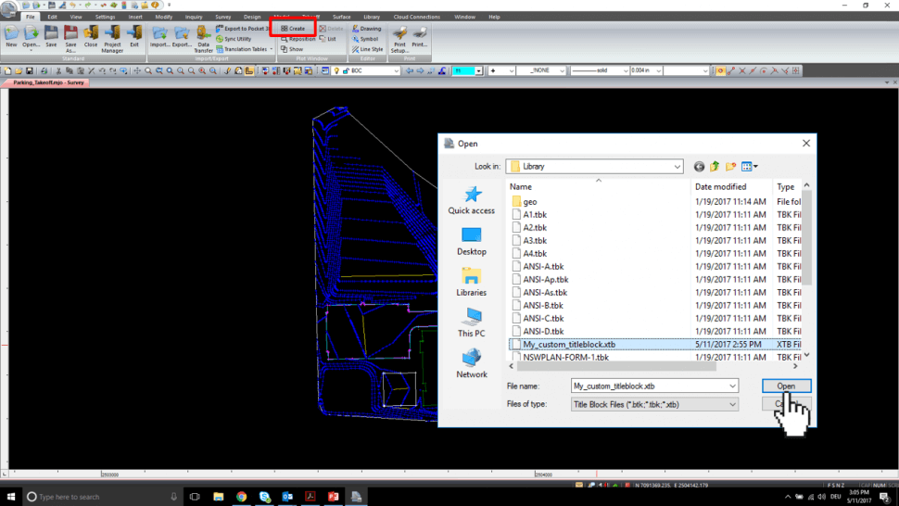The image size is (899, 506).
Task: Click Reposition plot window
Action: (x=298, y=39)
